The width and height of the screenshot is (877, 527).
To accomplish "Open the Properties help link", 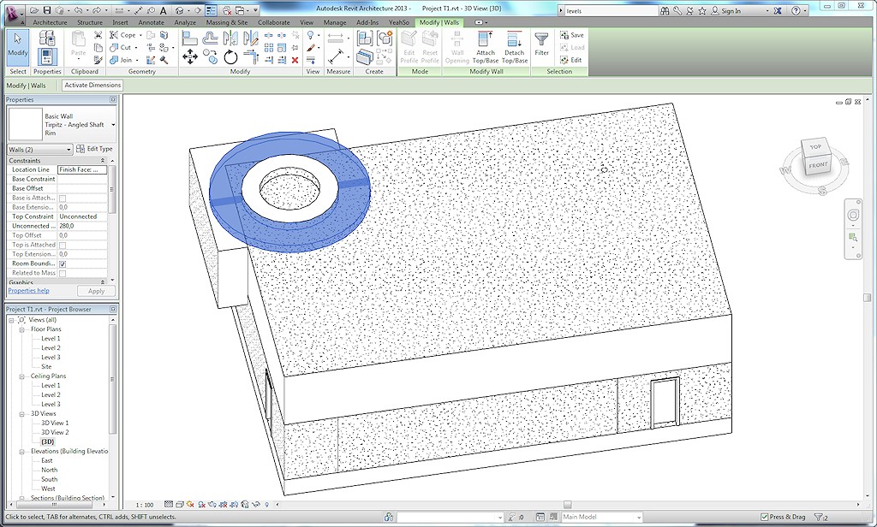I will point(28,291).
